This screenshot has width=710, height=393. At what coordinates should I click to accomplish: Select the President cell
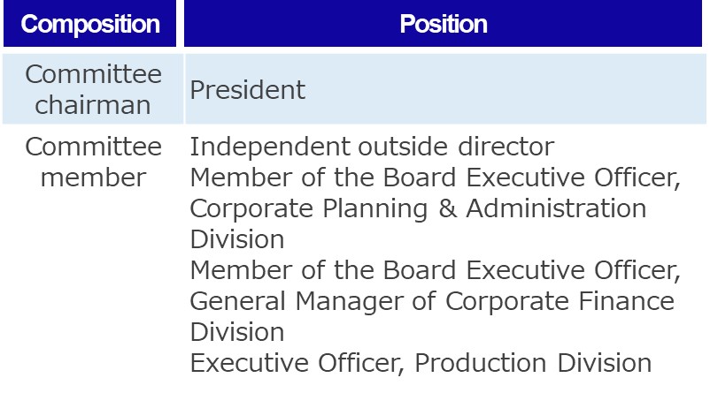pos(248,90)
